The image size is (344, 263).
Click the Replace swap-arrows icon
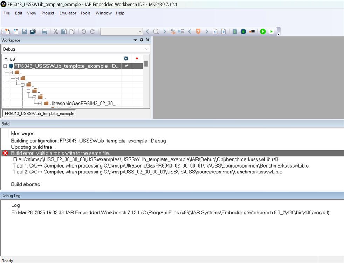(173, 31)
